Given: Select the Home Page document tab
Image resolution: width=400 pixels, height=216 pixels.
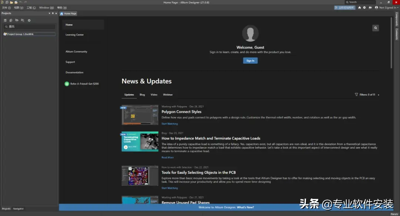Looking at the screenshot, I should click(69, 13).
